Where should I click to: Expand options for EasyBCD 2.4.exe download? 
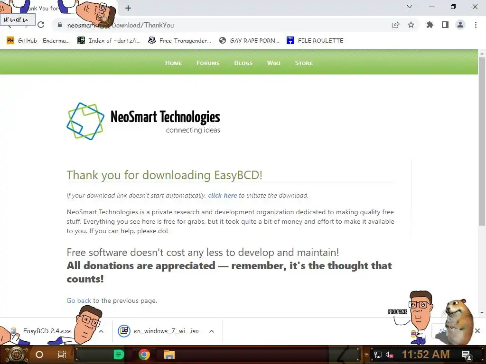pyautogui.click(x=101, y=331)
